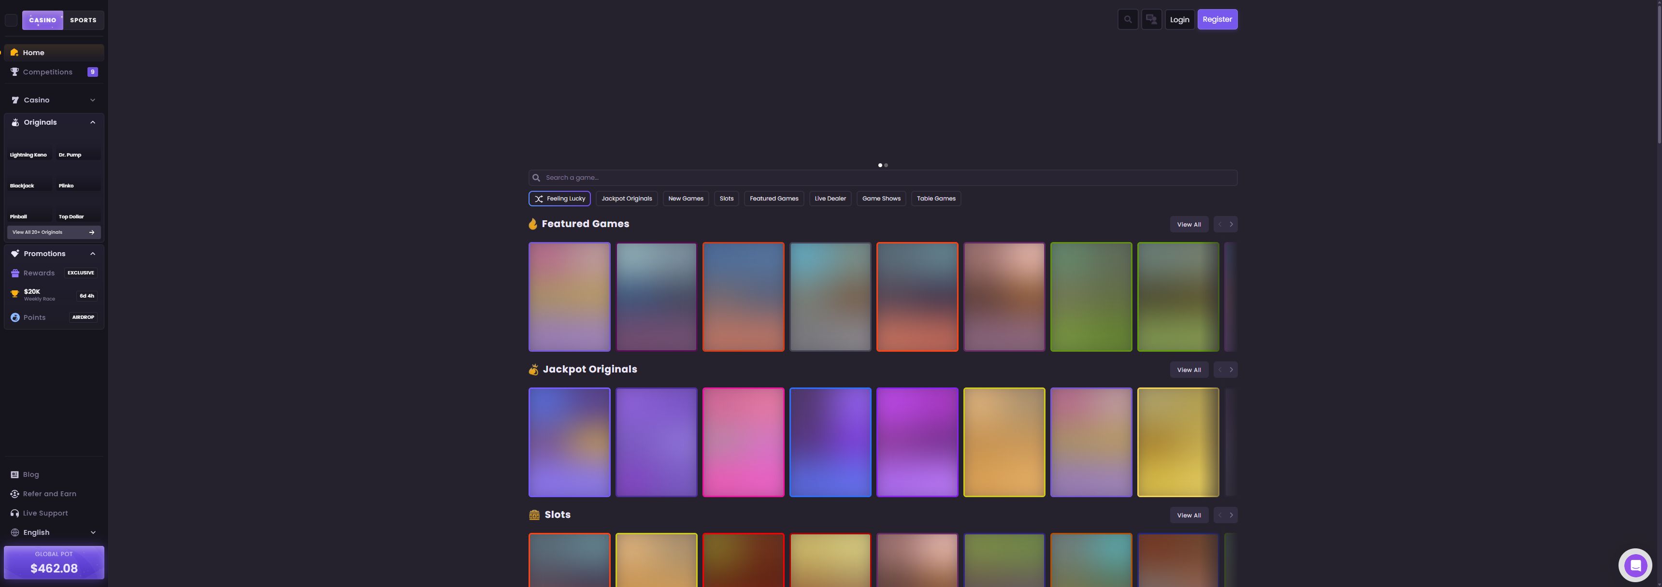The height and width of the screenshot is (587, 1662).
Task: Select the Game Shows filter chip
Action: pos(881,199)
